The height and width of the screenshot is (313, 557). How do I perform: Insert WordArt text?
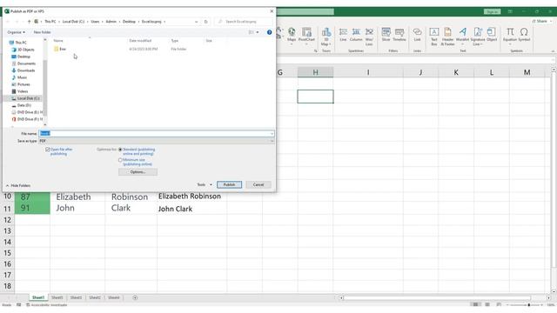pos(462,37)
